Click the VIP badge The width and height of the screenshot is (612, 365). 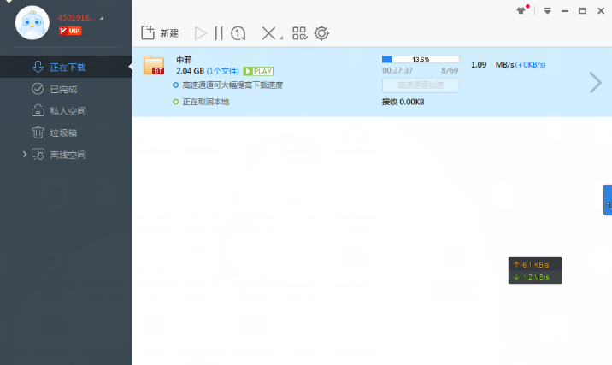pyautogui.click(x=70, y=31)
